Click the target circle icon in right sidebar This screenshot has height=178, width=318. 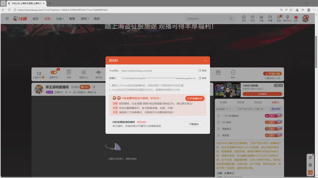(310, 165)
